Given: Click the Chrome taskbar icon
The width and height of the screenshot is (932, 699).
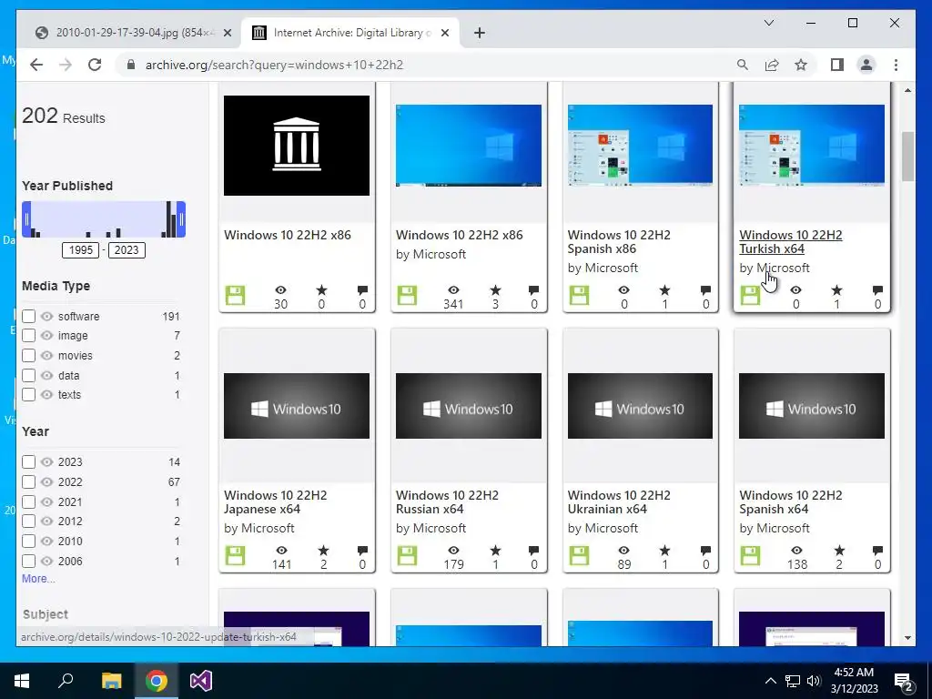Looking at the screenshot, I should [x=157, y=681].
